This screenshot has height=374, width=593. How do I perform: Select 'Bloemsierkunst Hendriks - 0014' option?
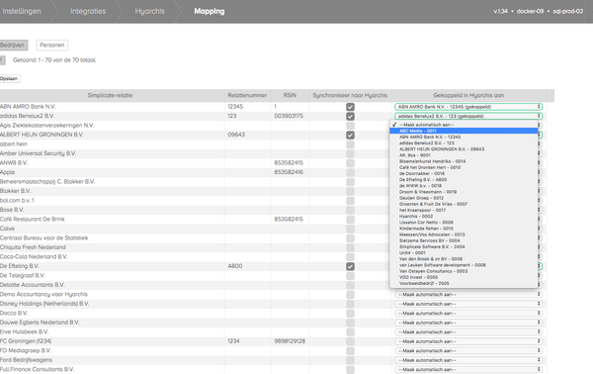(x=464, y=161)
